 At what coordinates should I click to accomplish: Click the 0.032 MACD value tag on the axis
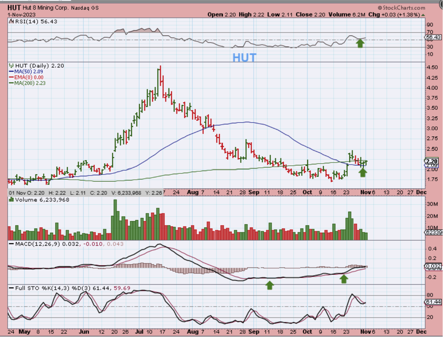434,266
